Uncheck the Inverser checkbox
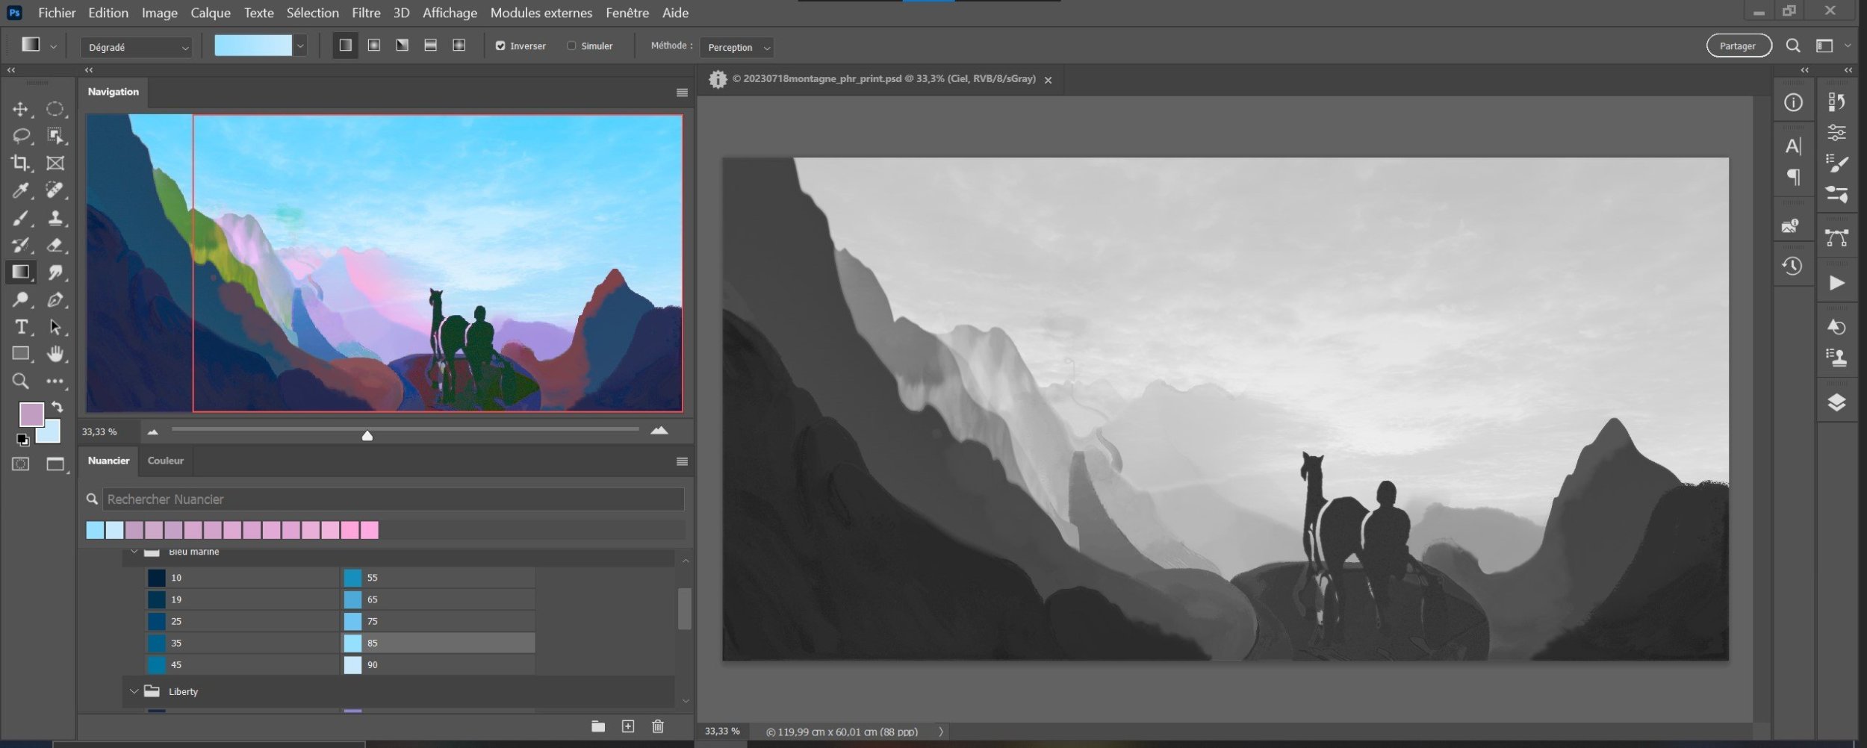Screen dimensions: 1867x748 tap(500, 46)
